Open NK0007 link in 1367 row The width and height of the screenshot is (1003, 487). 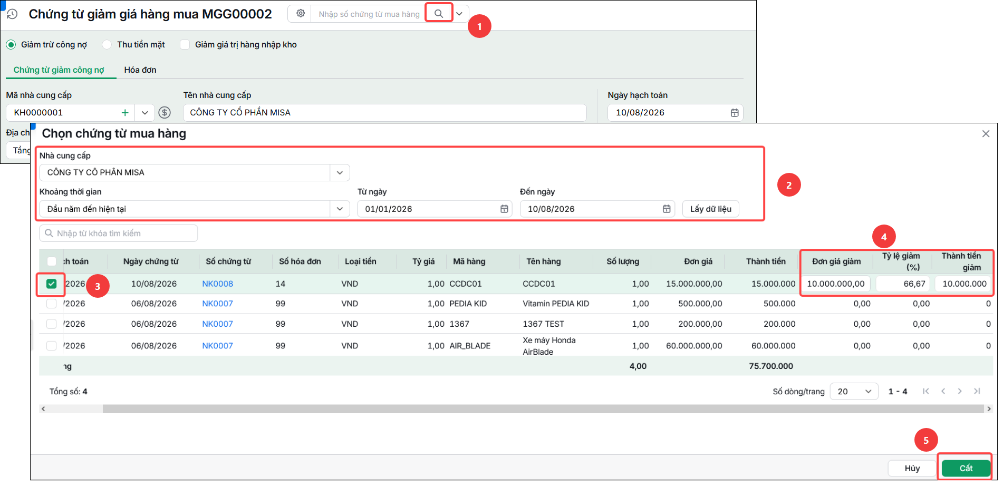(x=218, y=324)
